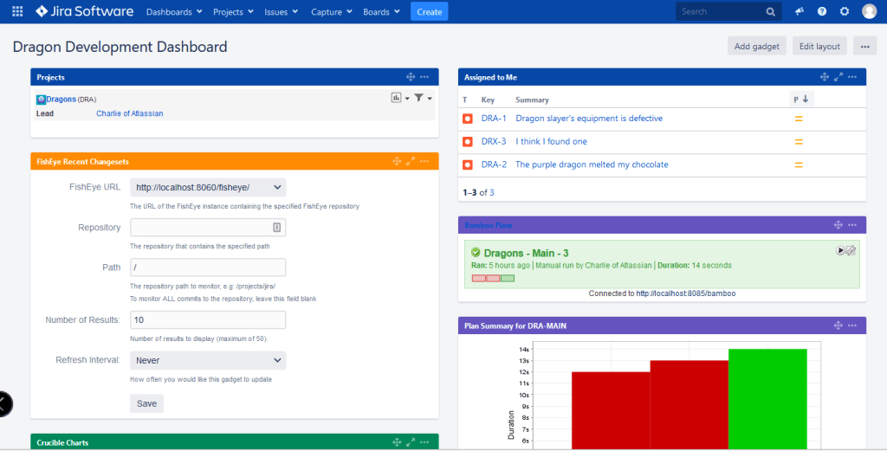
Task: Open the Issues menu
Action: click(x=281, y=12)
